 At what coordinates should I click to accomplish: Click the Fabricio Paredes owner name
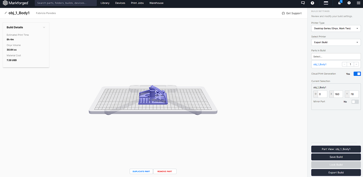(46, 13)
